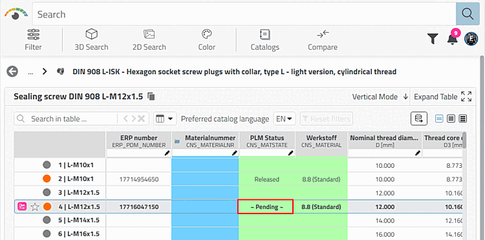This screenshot has width=485, height=240.
Task: Expand the breadcrumb ellipsis
Action: [30, 72]
